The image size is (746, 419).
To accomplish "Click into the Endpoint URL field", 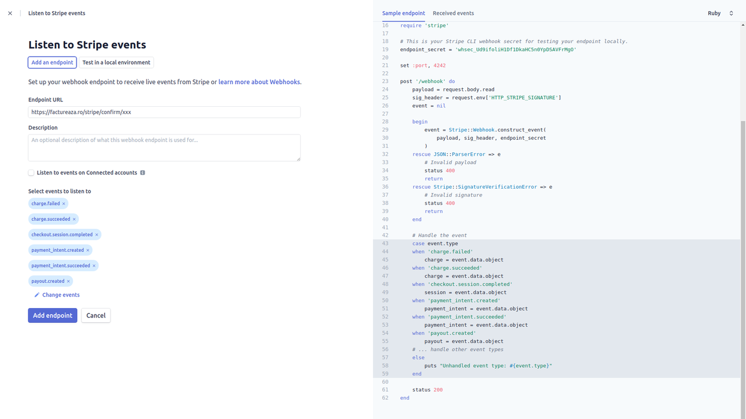I will 164,112.
